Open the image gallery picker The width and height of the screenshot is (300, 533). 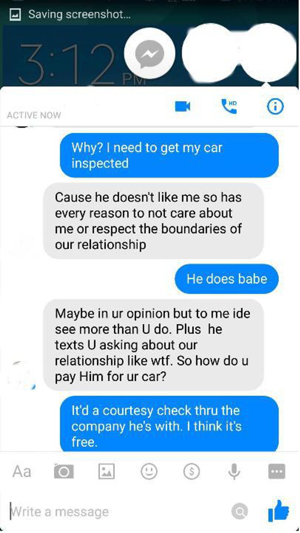point(107,471)
